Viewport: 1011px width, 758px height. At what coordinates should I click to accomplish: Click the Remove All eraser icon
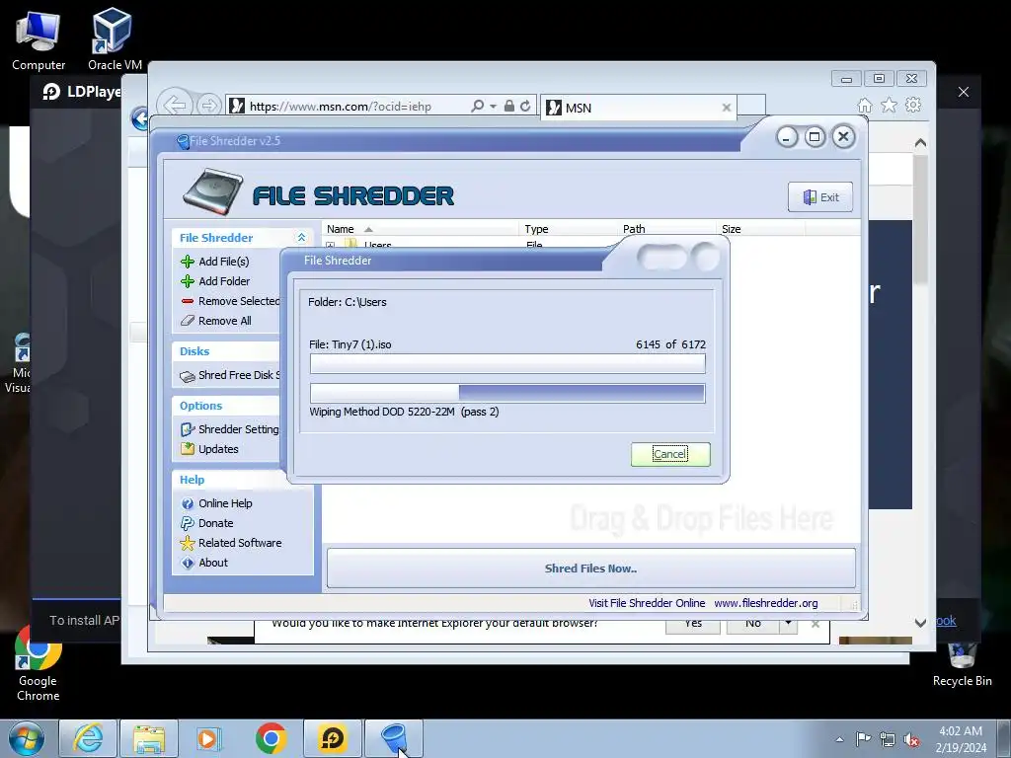click(x=187, y=321)
